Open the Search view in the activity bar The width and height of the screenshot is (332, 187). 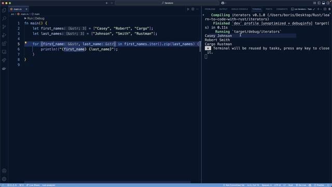(4, 19)
